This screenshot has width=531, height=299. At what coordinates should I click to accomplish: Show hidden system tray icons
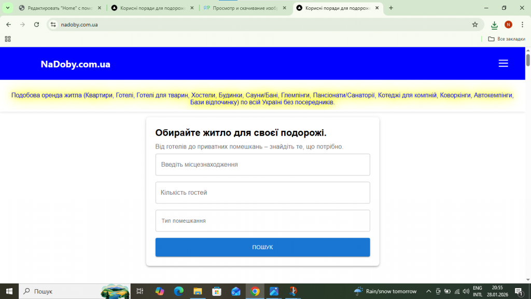(x=429, y=291)
